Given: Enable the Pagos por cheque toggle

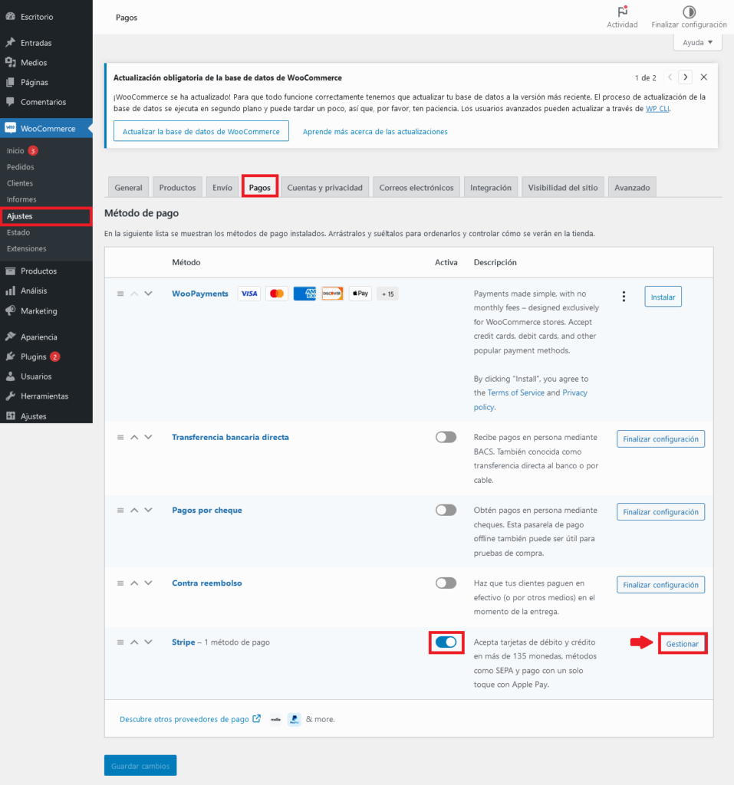Looking at the screenshot, I should pyautogui.click(x=446, y=510).
